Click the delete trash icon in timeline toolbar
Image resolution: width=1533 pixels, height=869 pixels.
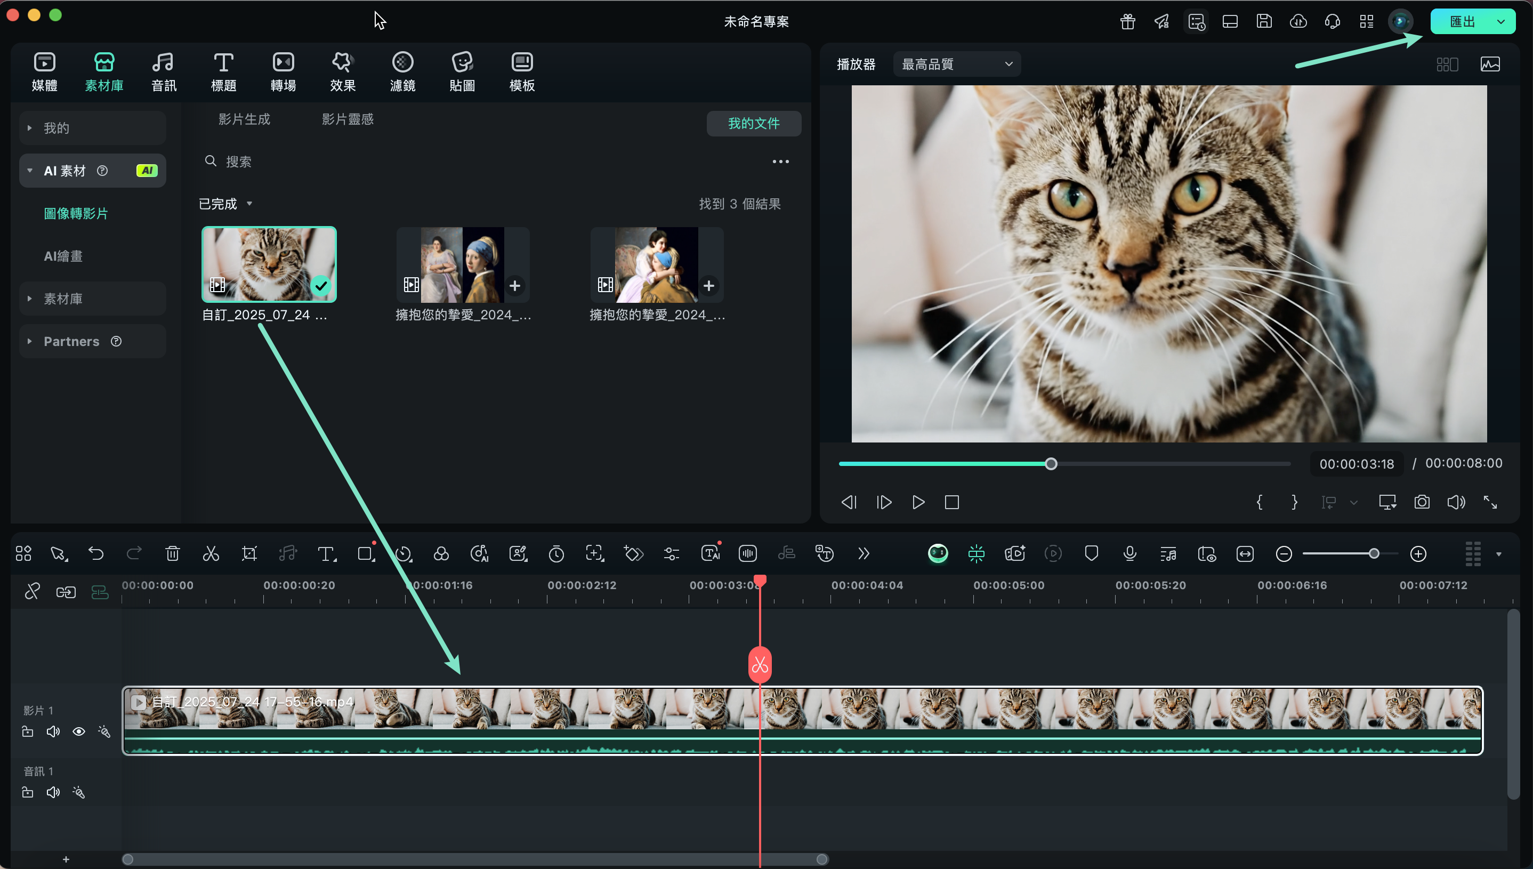[173, 554]
